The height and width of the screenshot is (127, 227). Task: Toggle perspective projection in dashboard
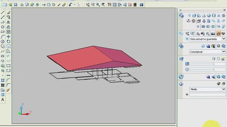click(223, 34)
